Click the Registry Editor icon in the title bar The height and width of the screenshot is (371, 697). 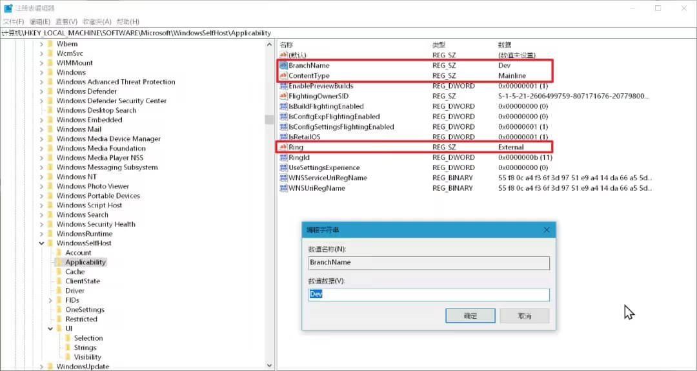click(x=8, y=8)
